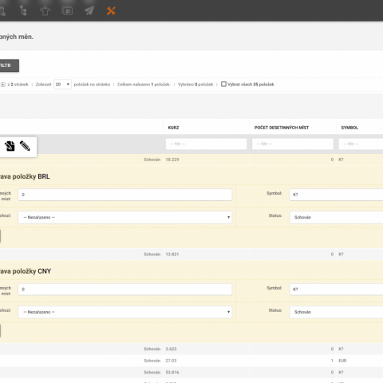Click 'Schován' status in the 27.03 row
The width and height of the screenshot is (383, 383).
tap(152, 361)
